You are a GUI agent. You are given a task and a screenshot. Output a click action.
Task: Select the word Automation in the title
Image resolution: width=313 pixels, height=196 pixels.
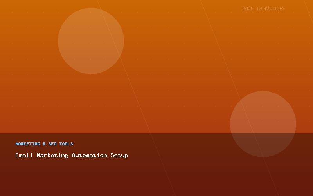click(x=89, y=155)
